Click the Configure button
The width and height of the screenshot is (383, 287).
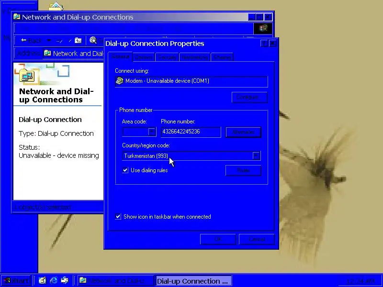pos(249,98)
